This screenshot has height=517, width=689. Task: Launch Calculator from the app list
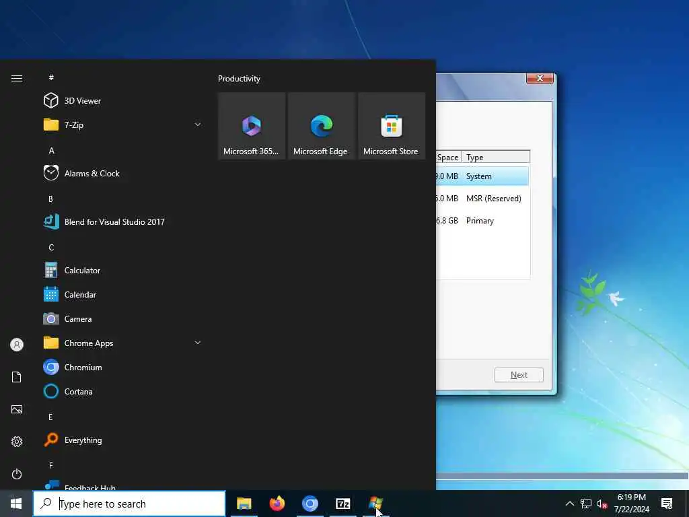(x=123, y=270)
